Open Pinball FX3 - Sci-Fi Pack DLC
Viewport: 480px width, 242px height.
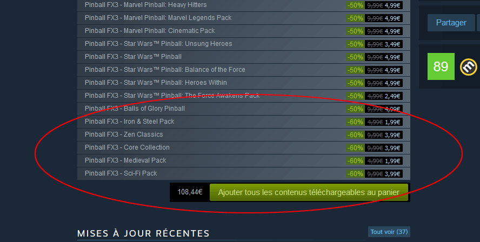click(x=244, y=173)
